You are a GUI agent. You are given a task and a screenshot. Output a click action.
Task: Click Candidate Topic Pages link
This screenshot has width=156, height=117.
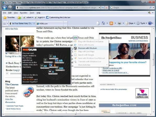15,106
